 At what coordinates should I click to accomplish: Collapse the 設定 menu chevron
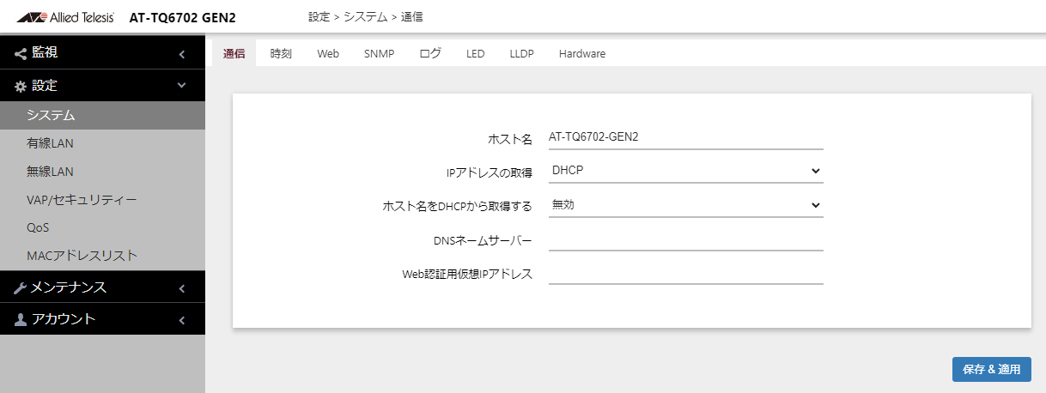(181, 86)
